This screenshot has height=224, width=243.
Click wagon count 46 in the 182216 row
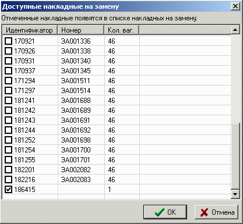coord(112,180)
